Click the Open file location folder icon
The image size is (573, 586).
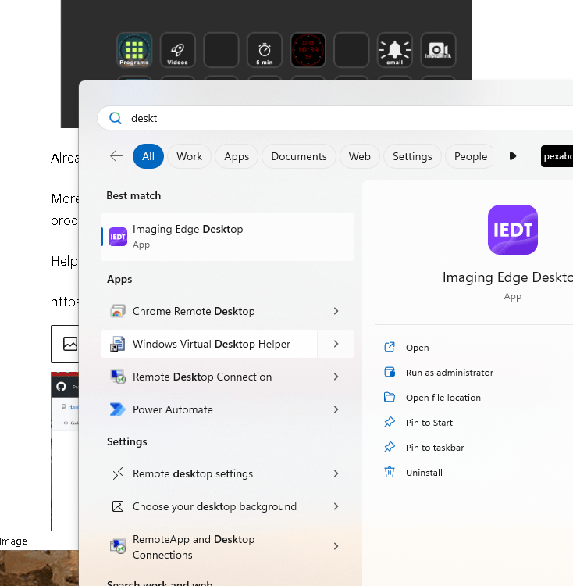coord(390,397)
